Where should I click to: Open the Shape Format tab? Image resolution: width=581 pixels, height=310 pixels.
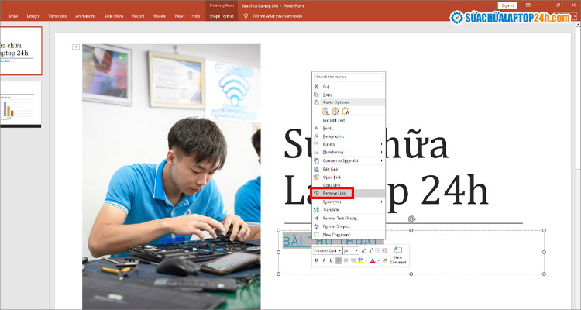pos(222,16)
